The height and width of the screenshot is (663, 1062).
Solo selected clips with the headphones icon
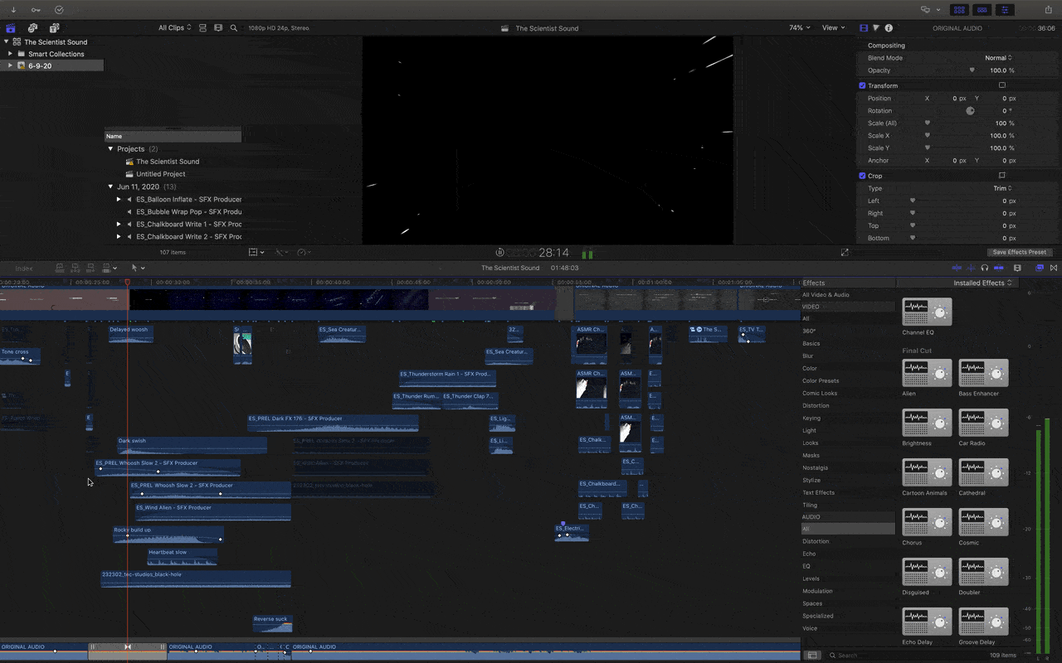pyautogui.click(x=985, y=268)
